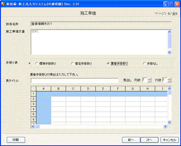Decrease the 行数 spinner value
Image resolution: width=181 pixels, height=146 pixels.
[169, 81]
